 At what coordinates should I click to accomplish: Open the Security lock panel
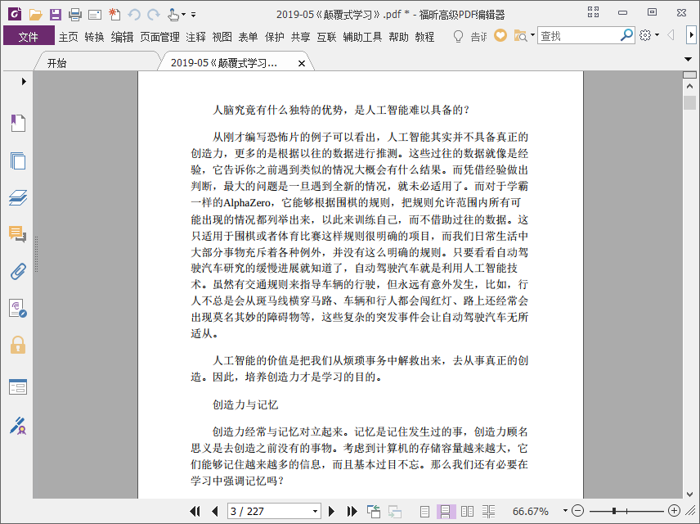coord(18,346)
